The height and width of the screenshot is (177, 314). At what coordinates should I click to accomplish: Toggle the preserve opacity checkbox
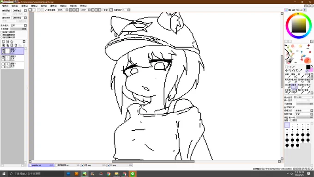pyautogui.click(x=1, y=32)
